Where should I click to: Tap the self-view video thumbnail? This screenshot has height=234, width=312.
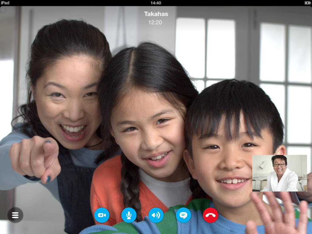tap(280, 173)
